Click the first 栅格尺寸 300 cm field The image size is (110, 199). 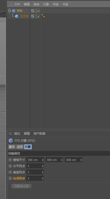click(35, 160)
